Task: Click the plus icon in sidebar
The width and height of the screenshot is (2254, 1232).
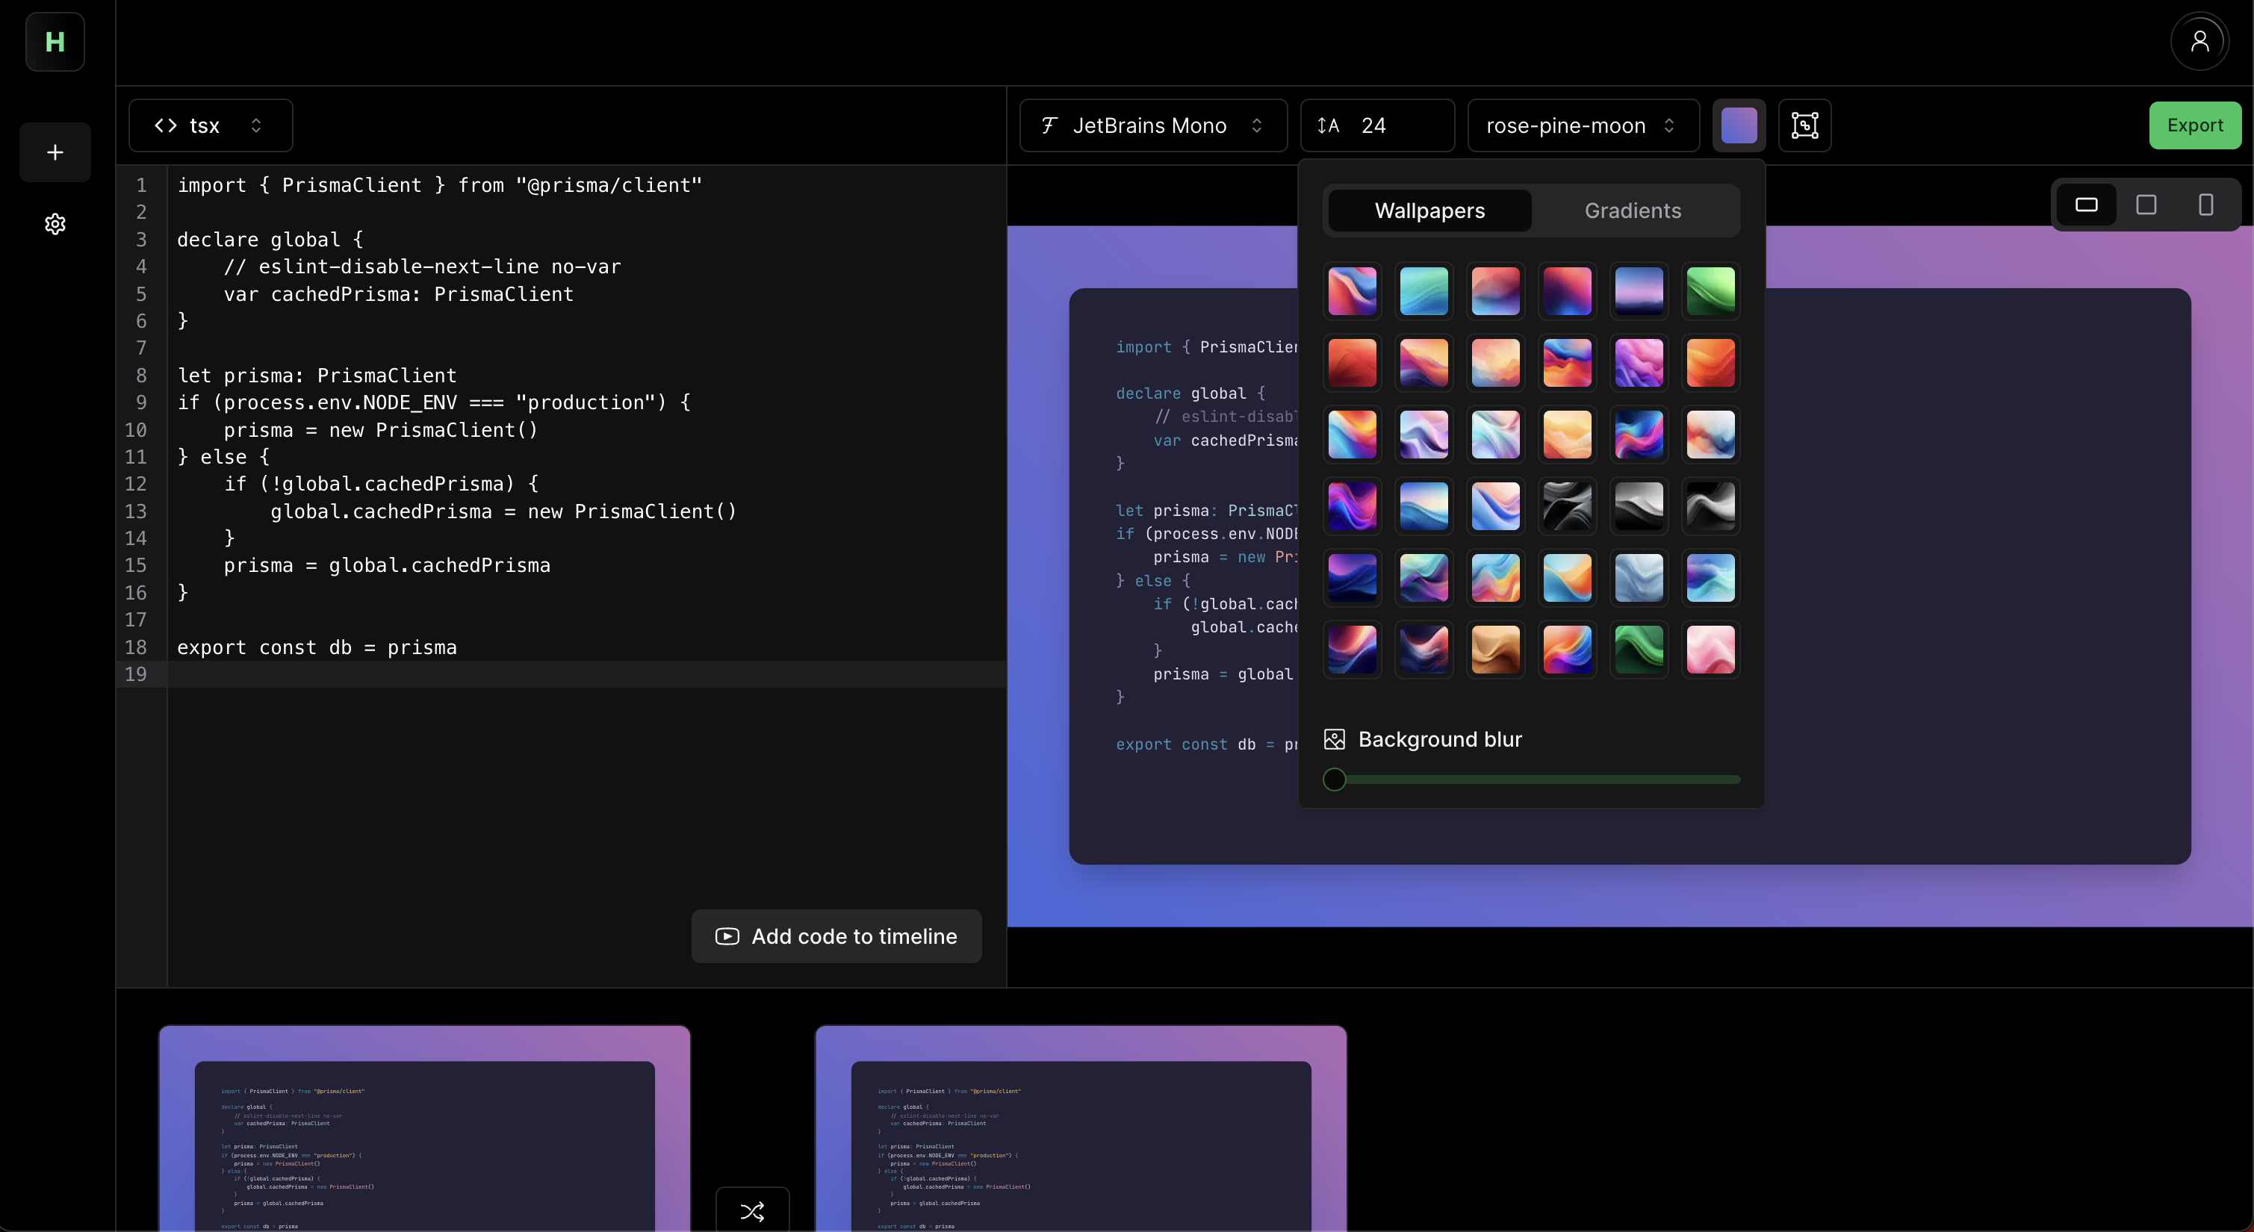Action: coord(55,152)
